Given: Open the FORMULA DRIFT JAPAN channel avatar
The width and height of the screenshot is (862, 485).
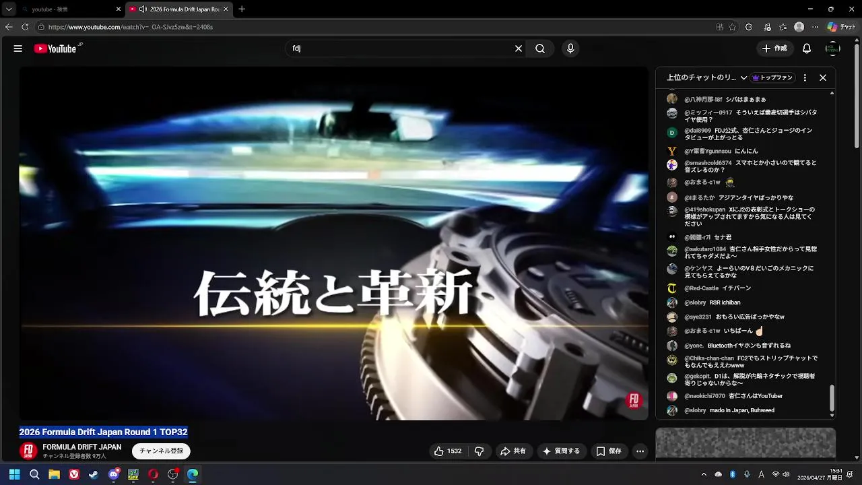Looking at the screenshot, I should point(28,451).
